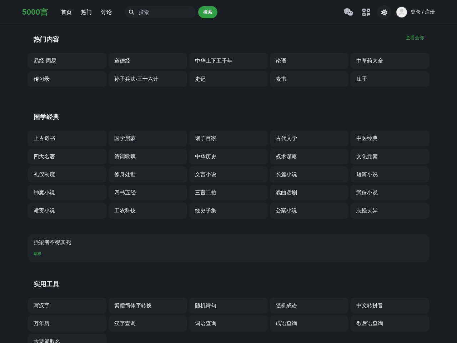Image resolution: width=457 pixels, height=343 pixels.
Task: Open the 首页 nav item
Action: (x=66, y=12)
